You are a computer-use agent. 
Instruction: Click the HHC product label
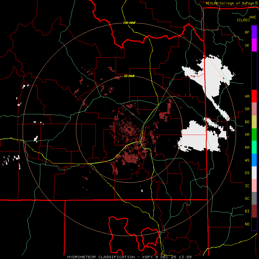click(x=253, y=17)
